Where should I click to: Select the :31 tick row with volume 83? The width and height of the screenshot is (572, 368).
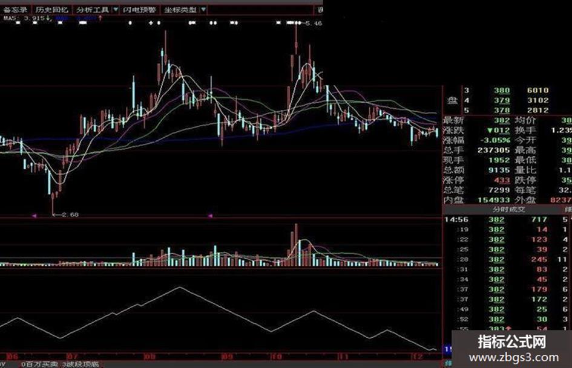(507, 270)
